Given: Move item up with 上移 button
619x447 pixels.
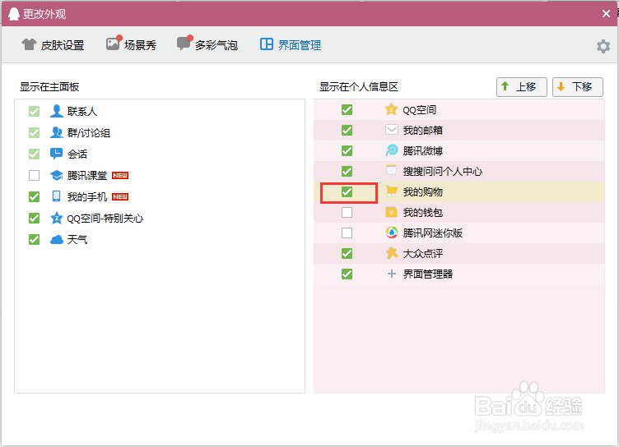Looking at the screenshot, I should click(x=522, y=87).
